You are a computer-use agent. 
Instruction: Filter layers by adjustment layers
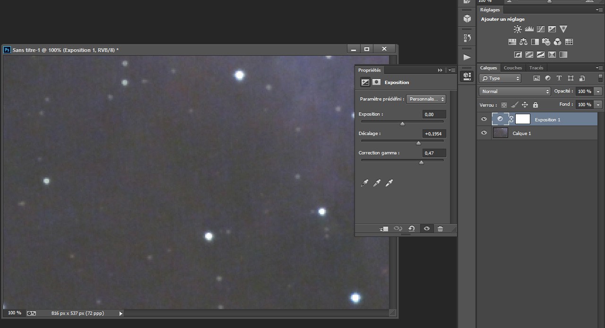click(548, 78)
